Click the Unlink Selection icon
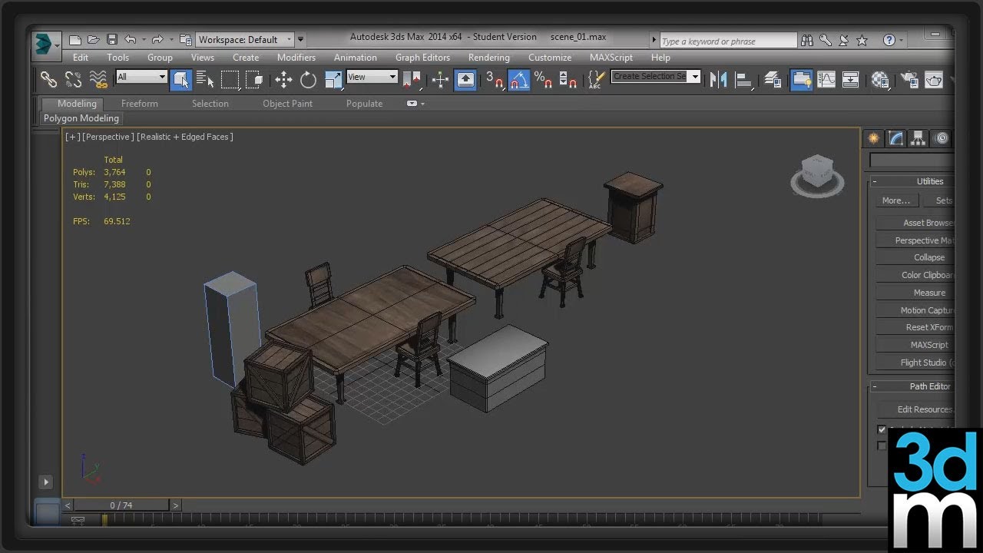983x553 pixels. tap(73, 79)
